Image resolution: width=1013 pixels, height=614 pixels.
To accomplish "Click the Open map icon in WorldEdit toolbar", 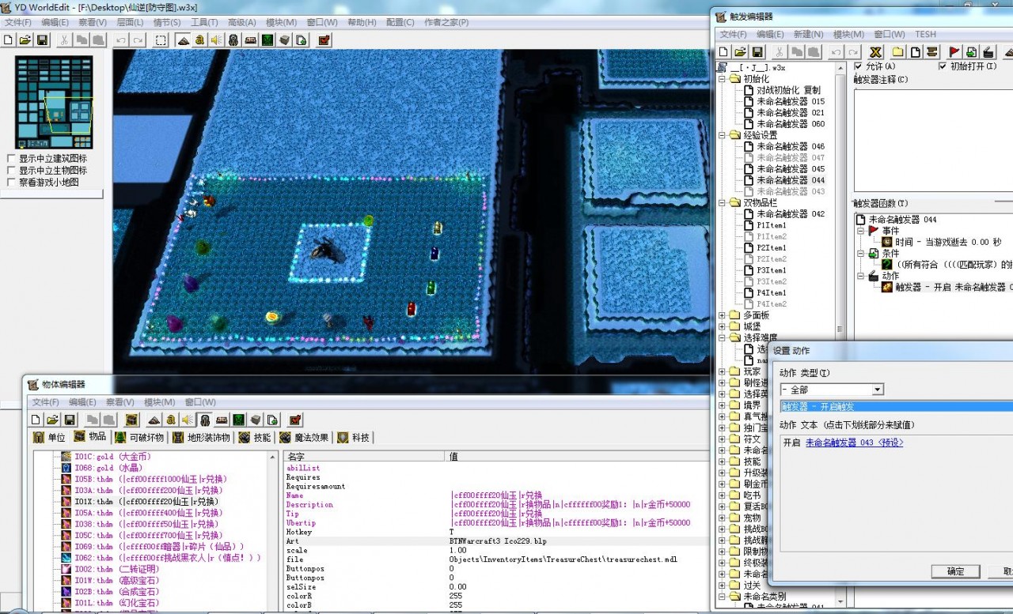I will click(25, 40).
